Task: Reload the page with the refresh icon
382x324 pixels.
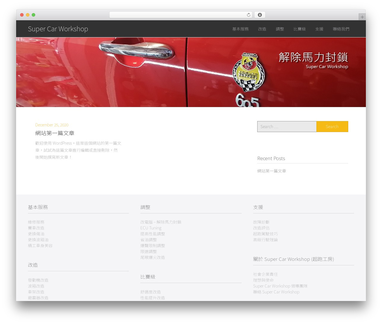Action: tap(249, 15)
